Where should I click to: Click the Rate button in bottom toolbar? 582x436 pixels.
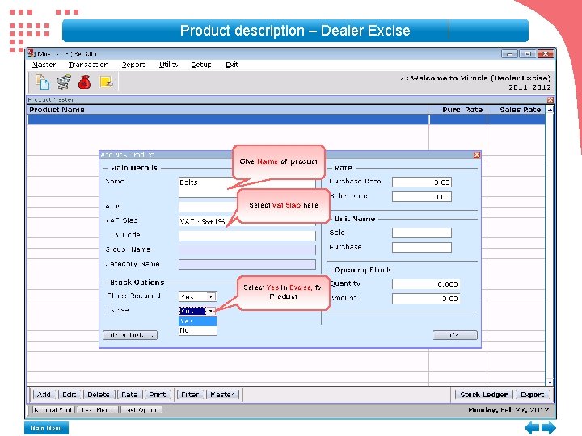click(129, 395)
